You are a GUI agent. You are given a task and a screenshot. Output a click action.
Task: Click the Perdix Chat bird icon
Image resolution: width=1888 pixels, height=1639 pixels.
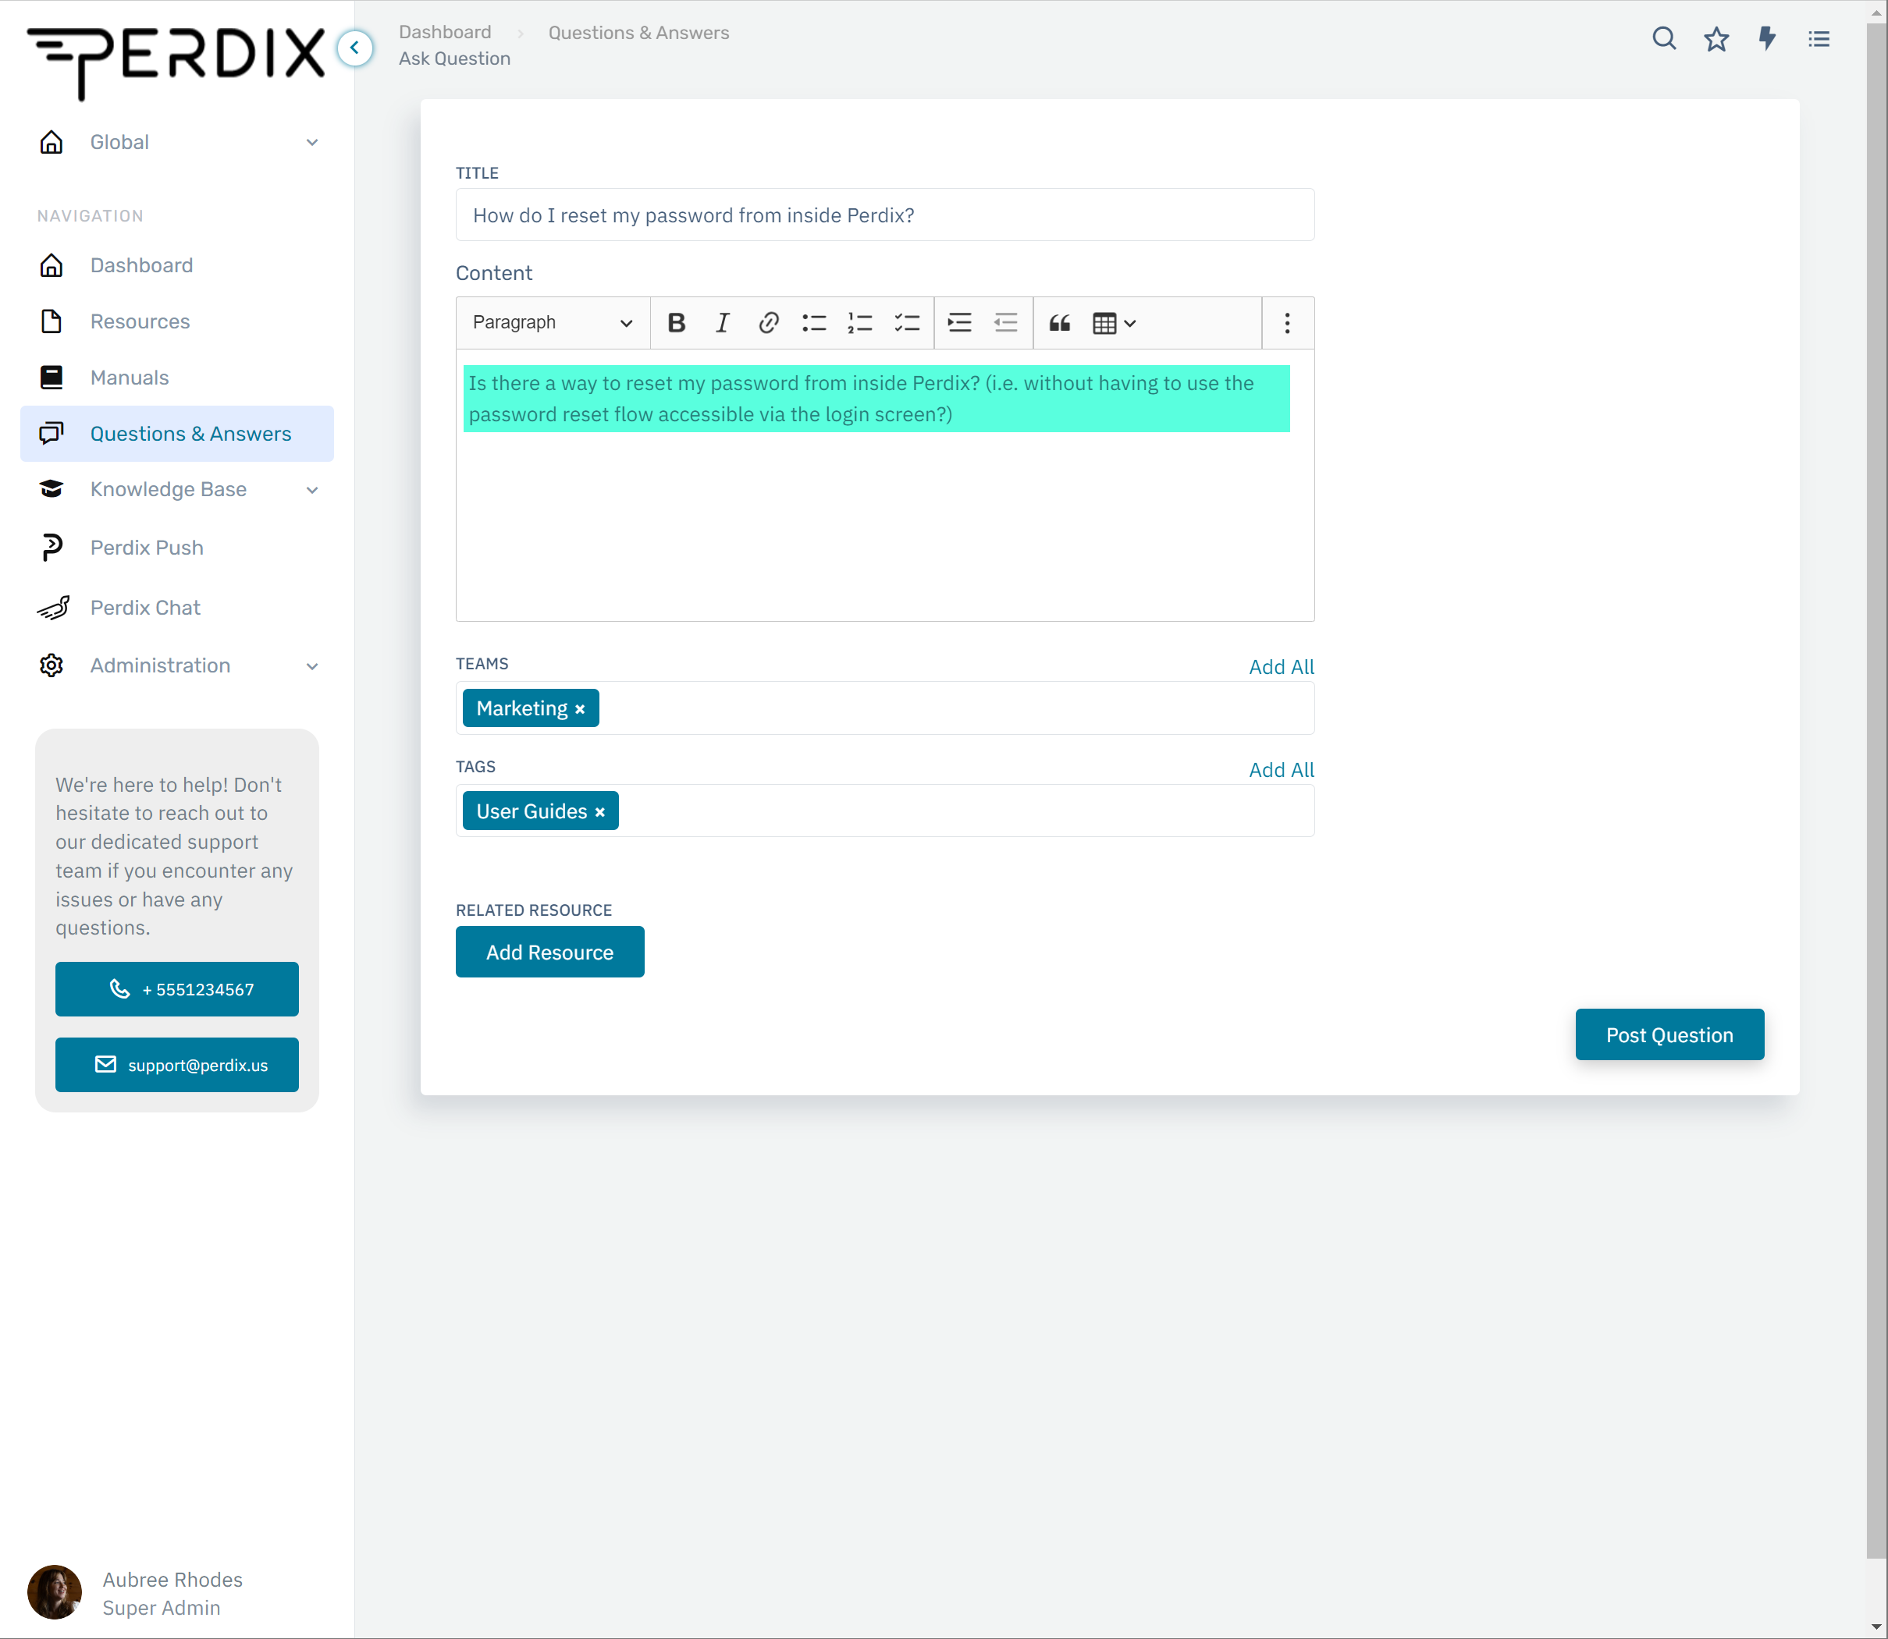53,608
